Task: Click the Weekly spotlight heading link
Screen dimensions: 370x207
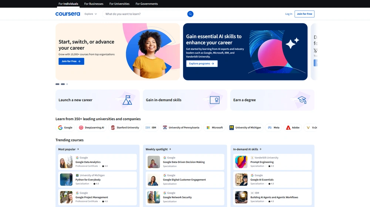Action: (158, 149)
